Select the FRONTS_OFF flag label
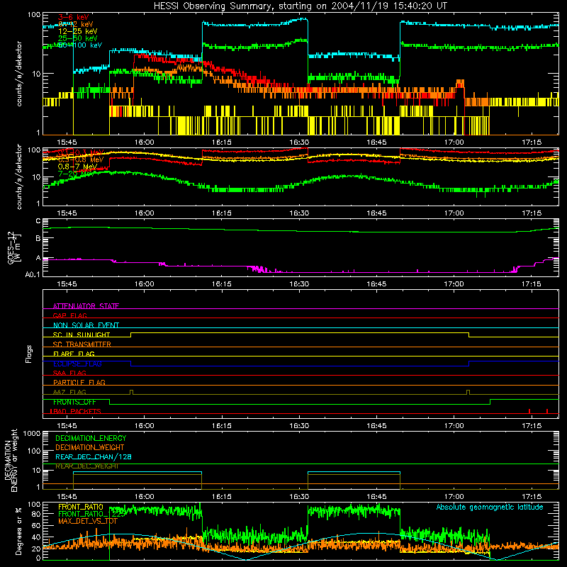Image resolution: width=567 pixels, height=567 pixels. tap(74, 402)
